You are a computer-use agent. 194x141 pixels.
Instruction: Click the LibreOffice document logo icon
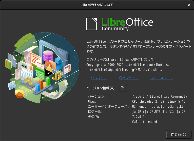point(92,24)
